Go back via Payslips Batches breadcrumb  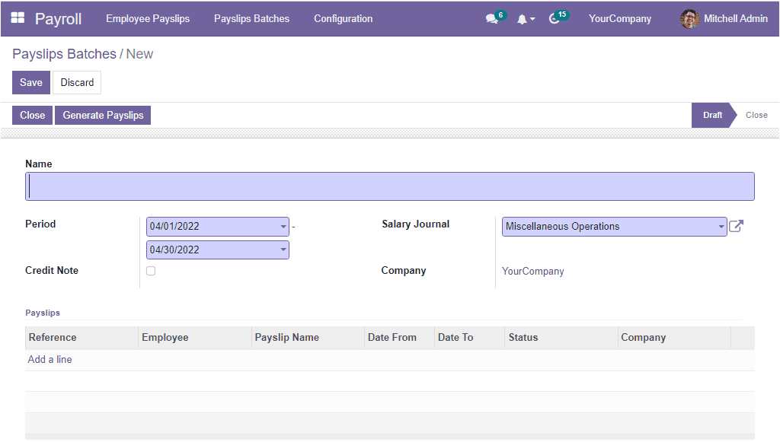tap(64, 54)
